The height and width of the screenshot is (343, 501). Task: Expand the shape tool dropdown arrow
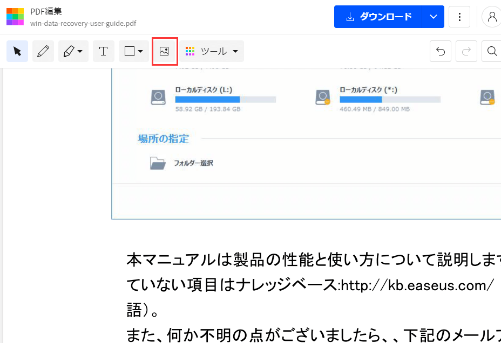point(139,51)
